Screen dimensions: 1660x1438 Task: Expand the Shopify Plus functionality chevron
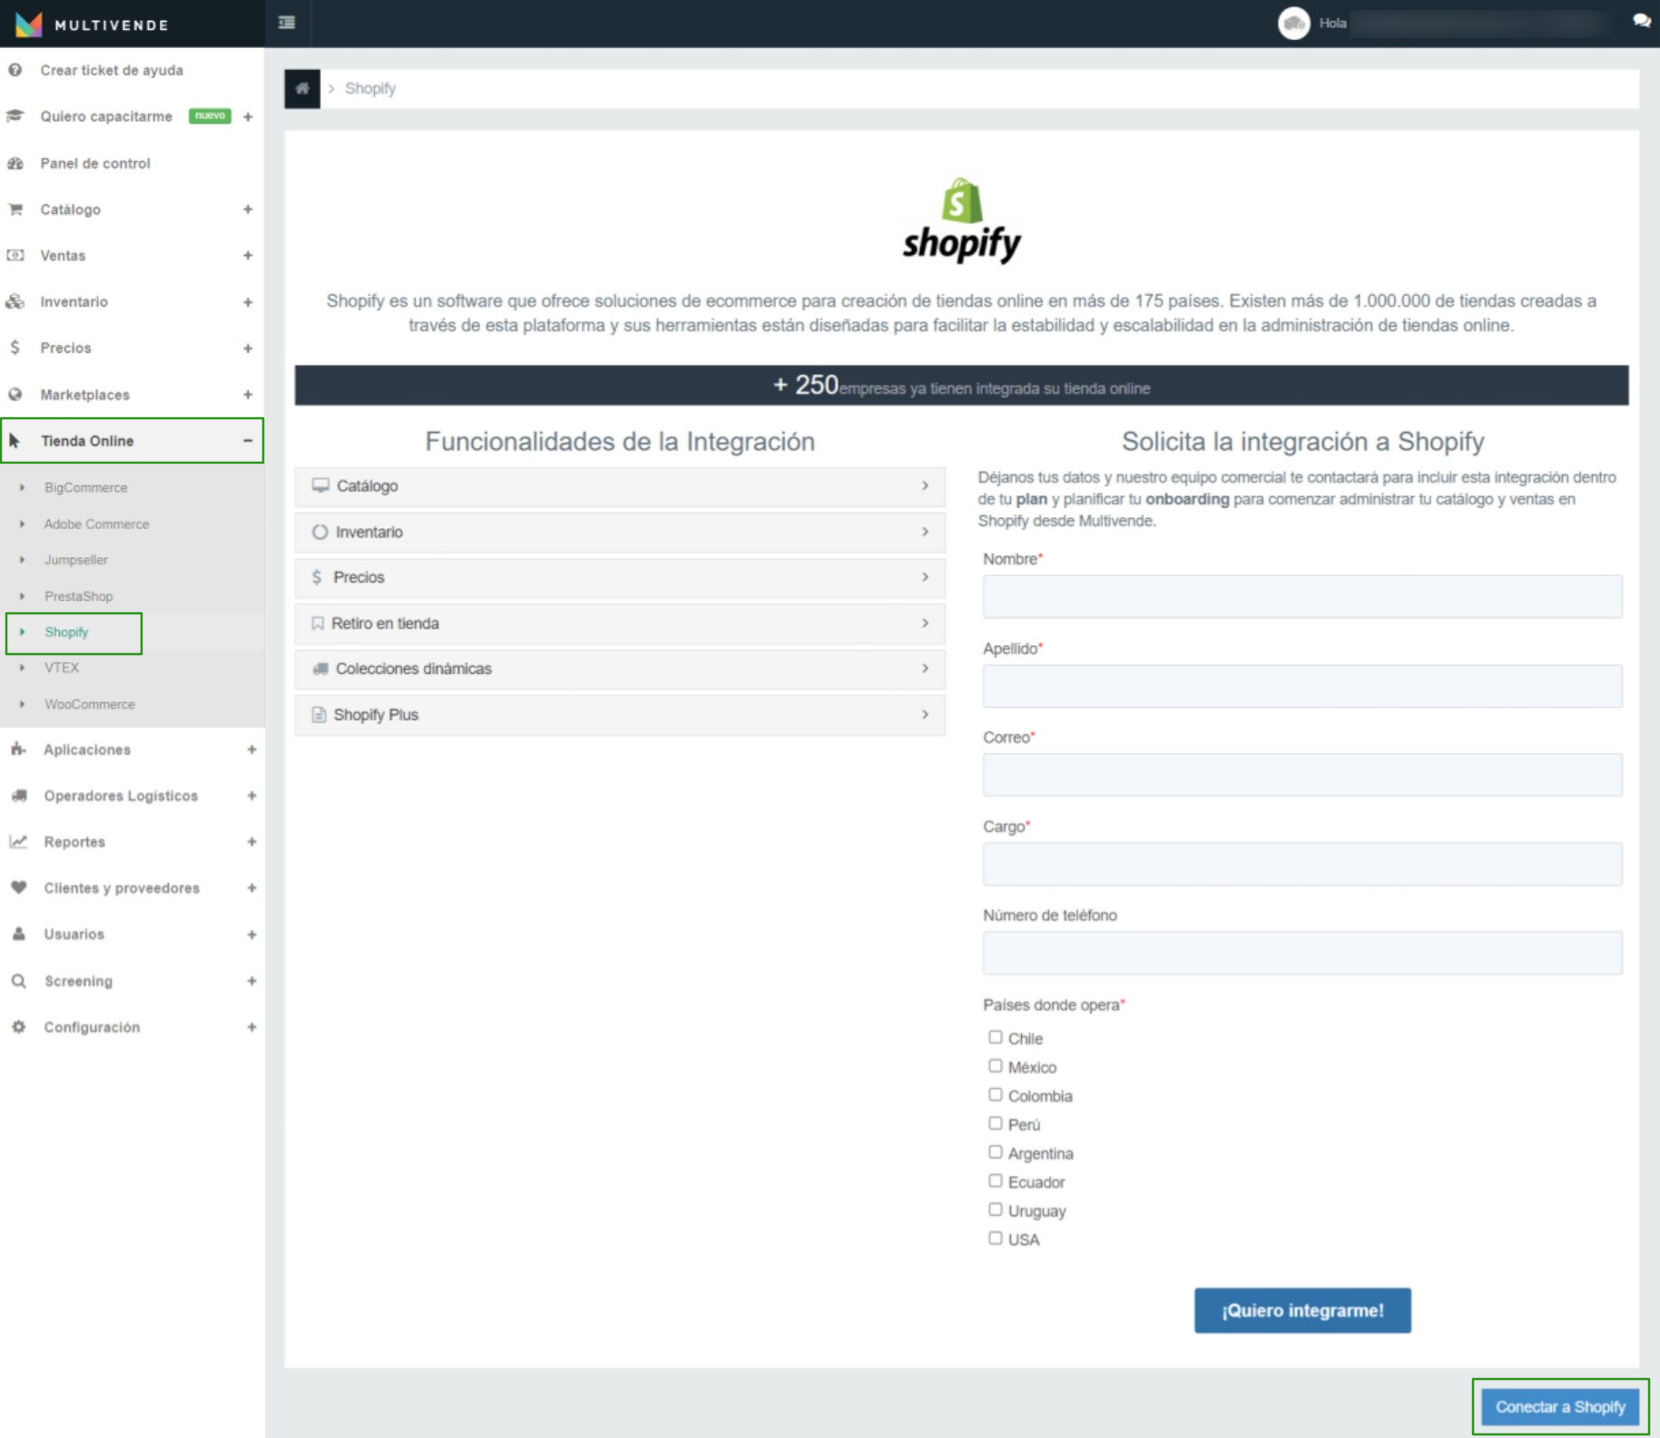(926, 715)
